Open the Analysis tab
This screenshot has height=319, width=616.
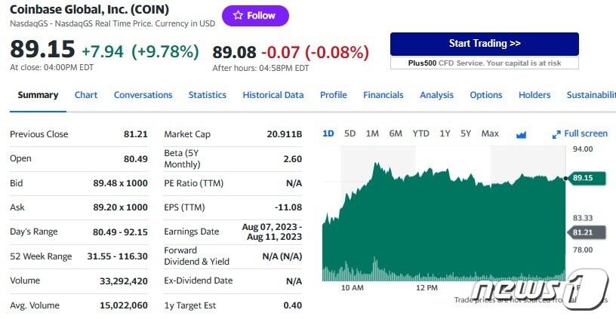(x=436, y=95)
